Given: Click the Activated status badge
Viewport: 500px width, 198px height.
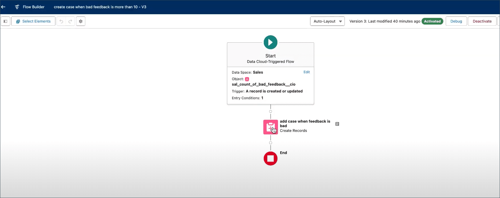Looking at the screenshot, I should (432, 21).
